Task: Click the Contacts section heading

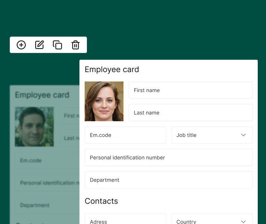Action: click(x=101, y=201)
